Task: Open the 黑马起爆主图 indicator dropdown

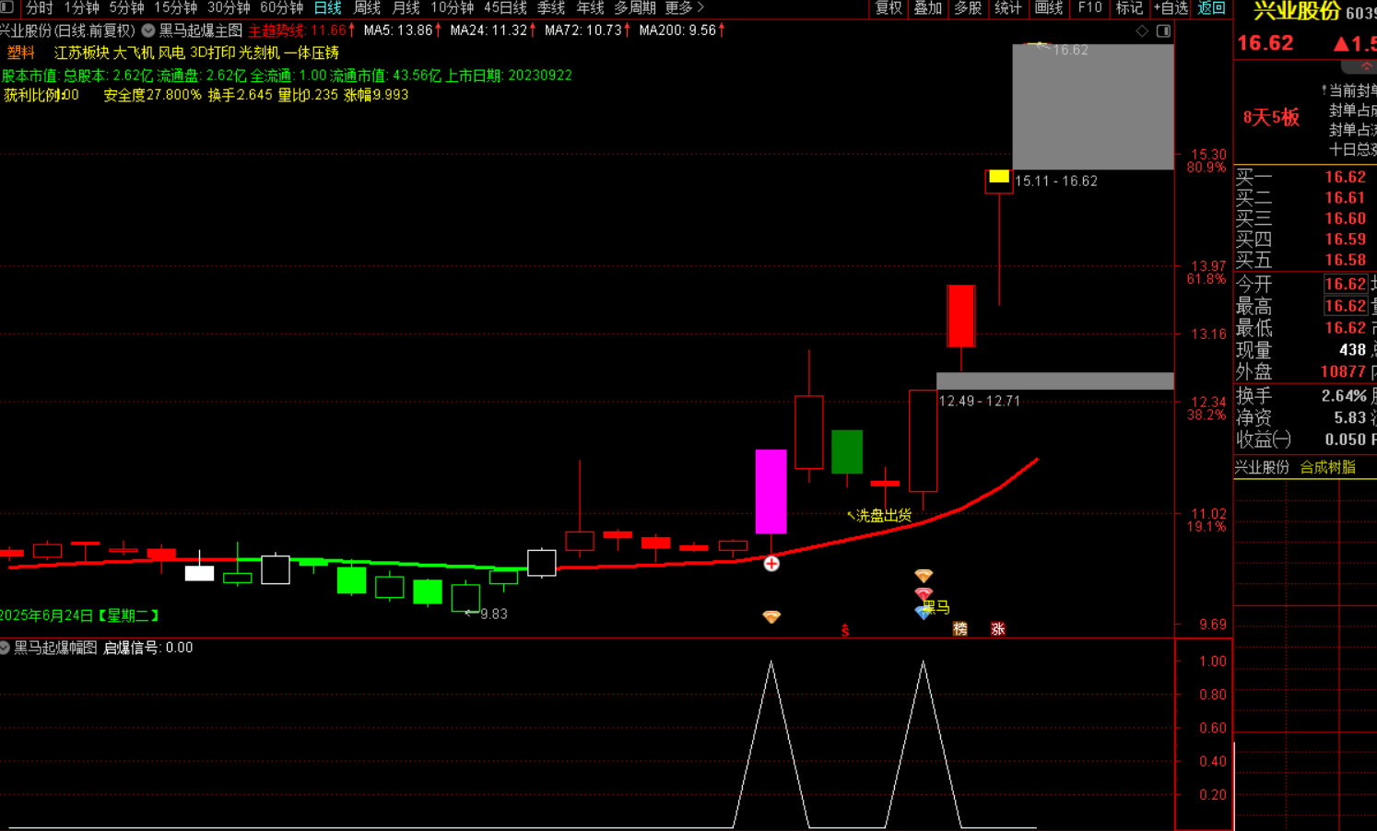Action: 148,30
